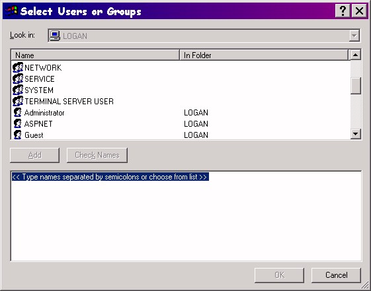Click the Check Names button
Screen dimensions: 371x291
click(97, 155)
